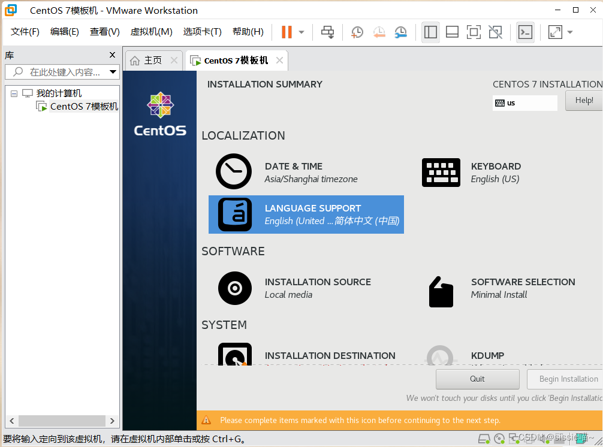This screenshot has height=447, width=603.
Task: Open INSTALLATION DESTINATION disk icon
Action: (234, 354)
